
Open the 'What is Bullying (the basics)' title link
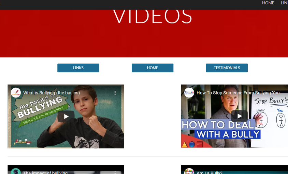point(52,93)
